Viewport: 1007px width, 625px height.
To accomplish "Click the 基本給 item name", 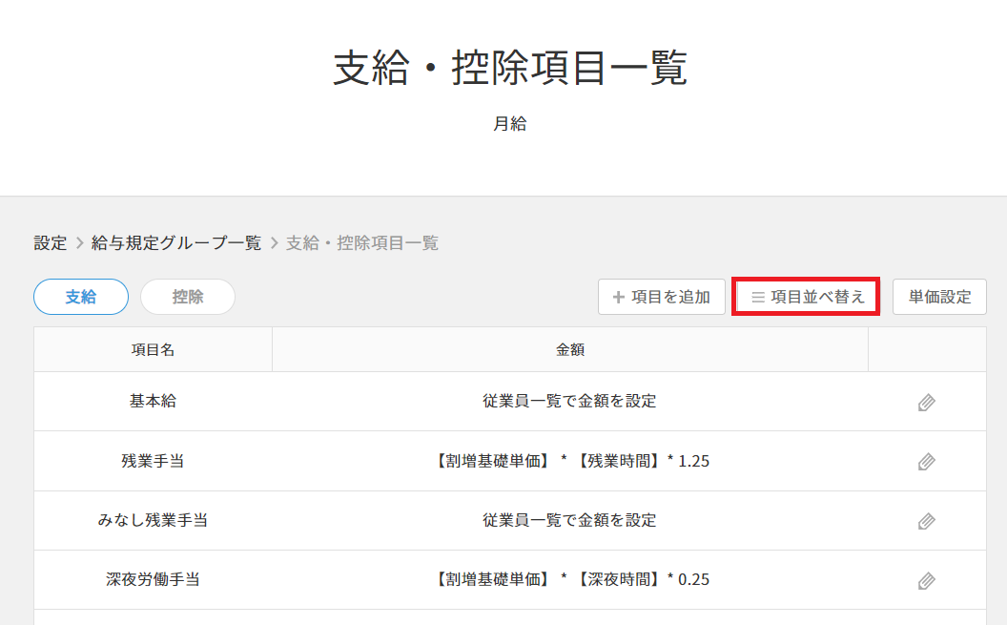I will click(153, 401).
